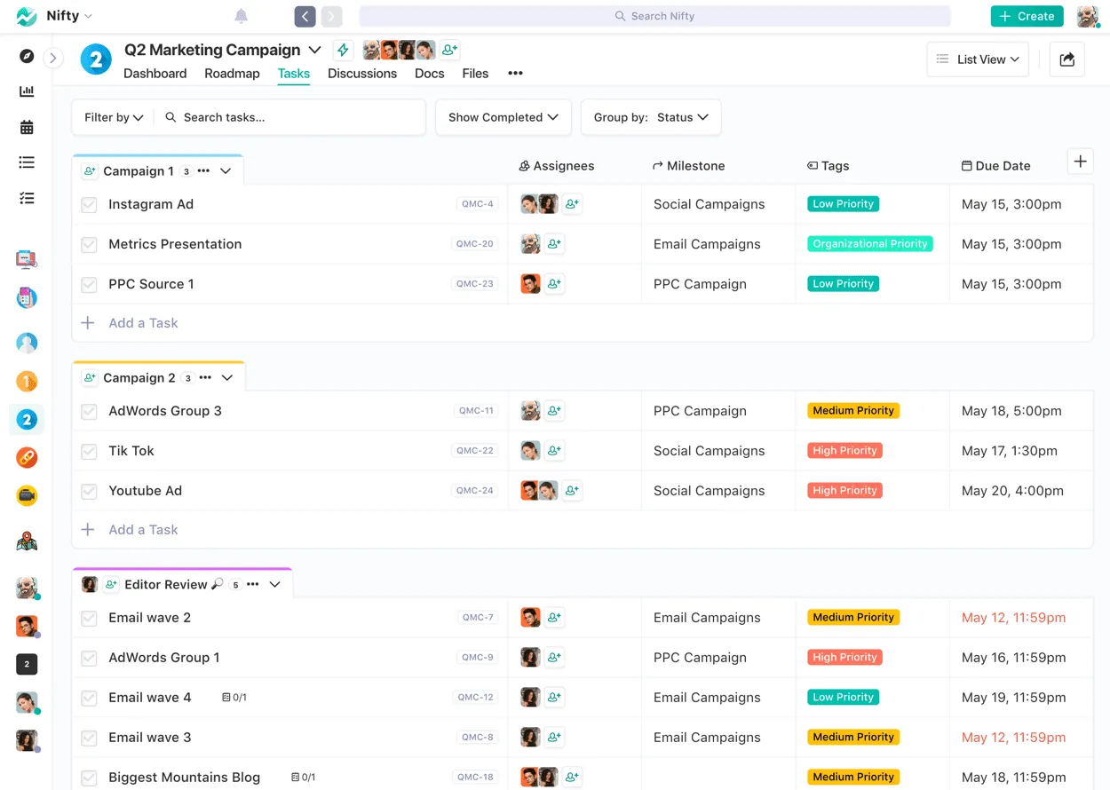The image size is (1110, 790).
Task: Click the lightning automation icon beside project title
Action: click(343, 50)
